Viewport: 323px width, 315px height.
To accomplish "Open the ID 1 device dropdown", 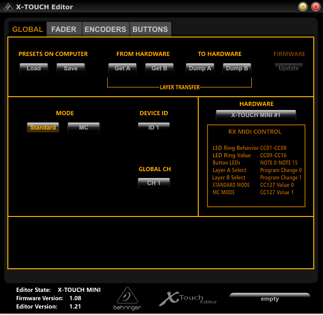I will point(154,127).
